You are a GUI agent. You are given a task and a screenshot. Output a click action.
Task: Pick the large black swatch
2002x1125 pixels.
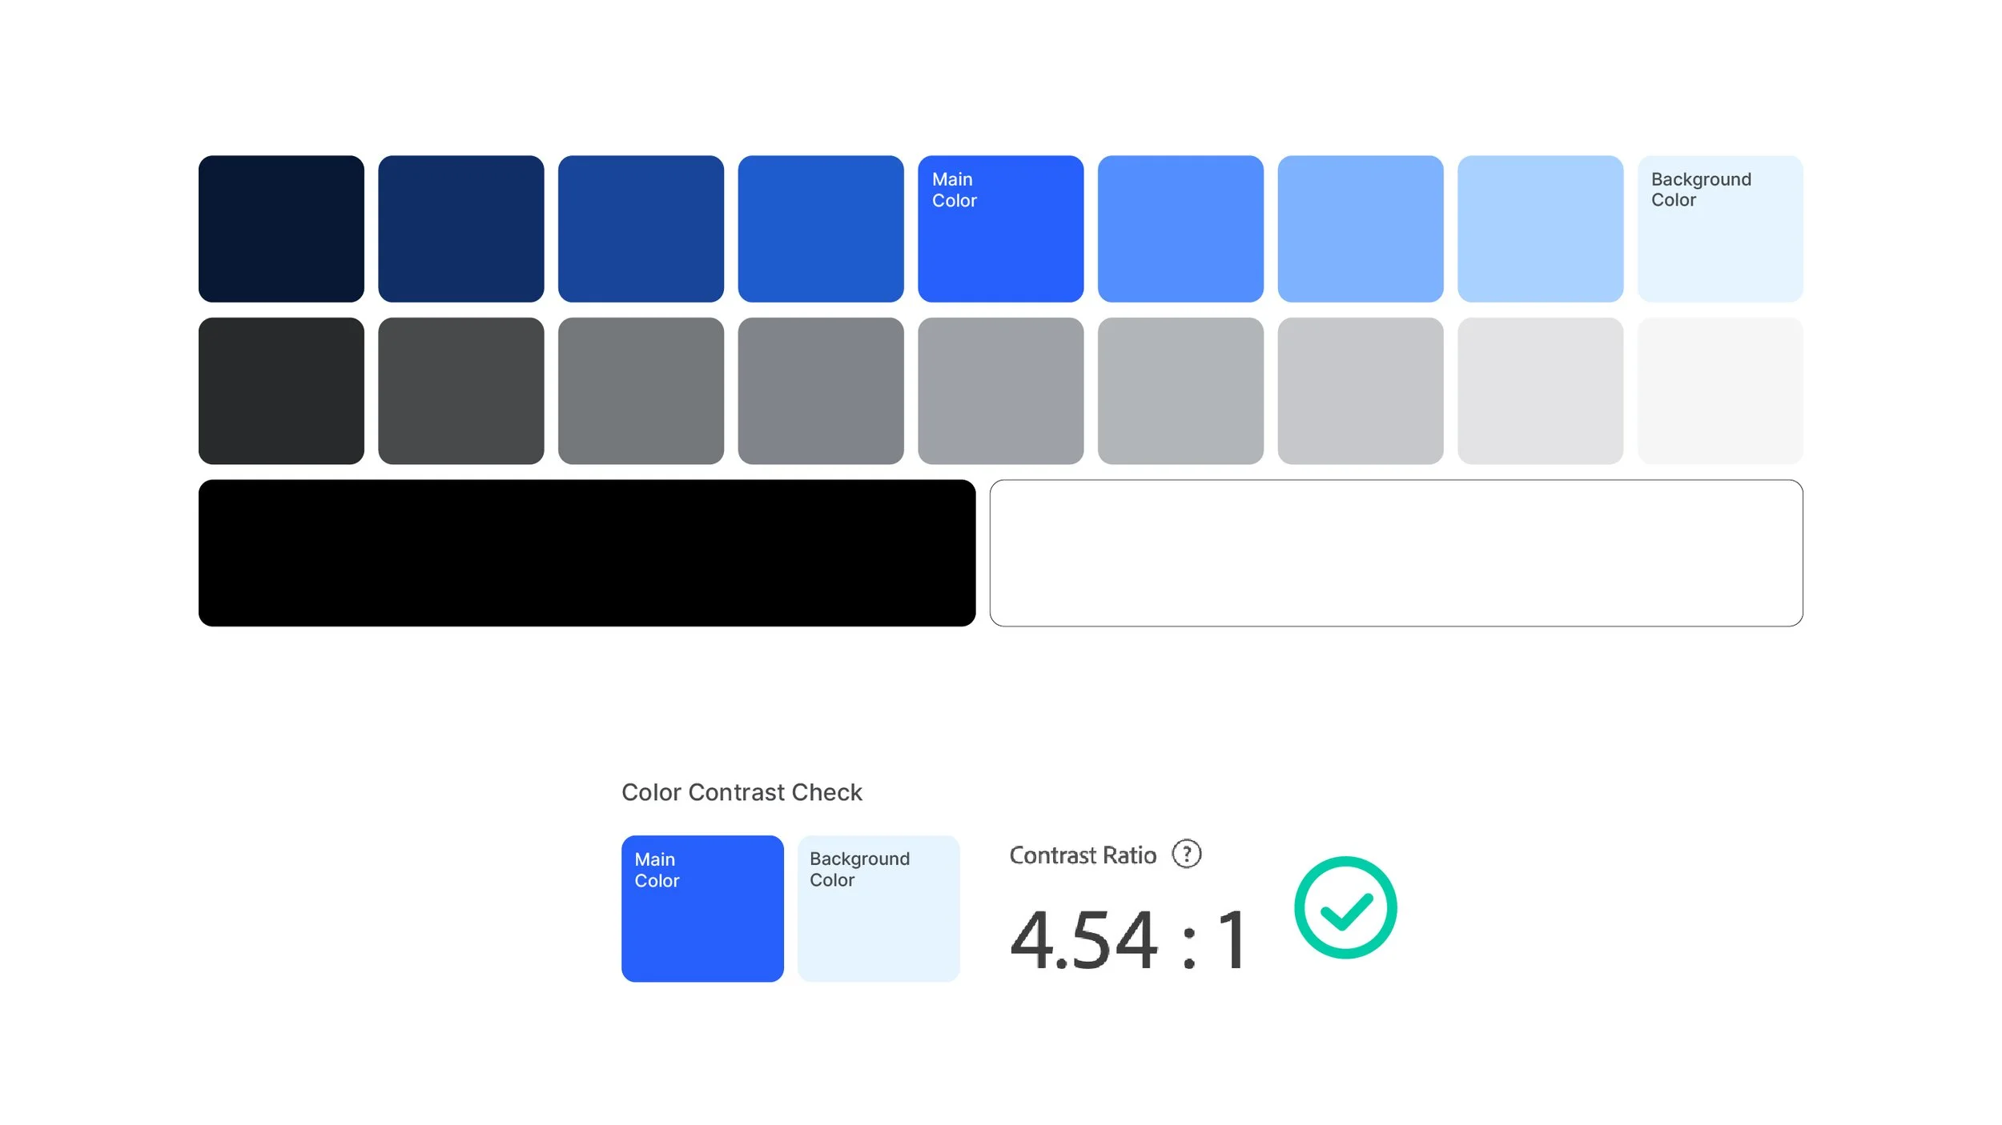[587, 553]
